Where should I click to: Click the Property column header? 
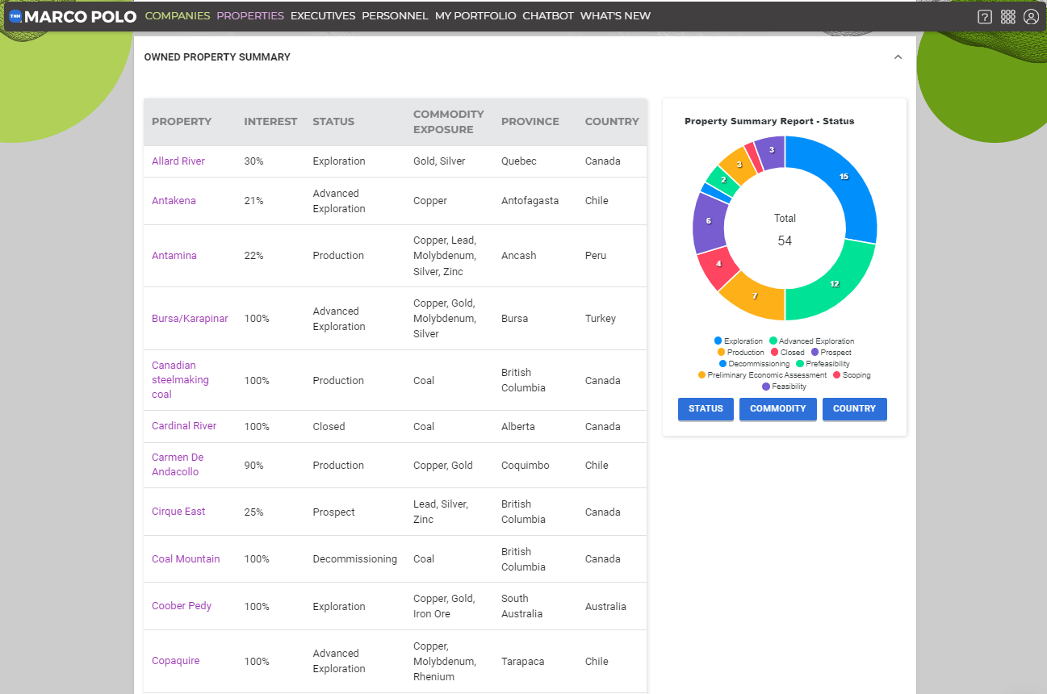click(182, 122)
